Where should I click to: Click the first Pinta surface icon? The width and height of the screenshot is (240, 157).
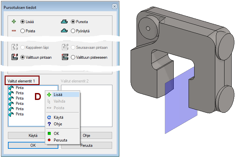pyautogui.click(x=12, y=88)
